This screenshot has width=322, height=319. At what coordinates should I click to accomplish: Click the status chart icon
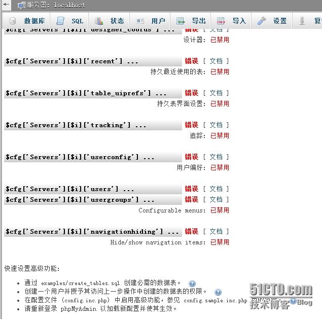click(99, 21)
